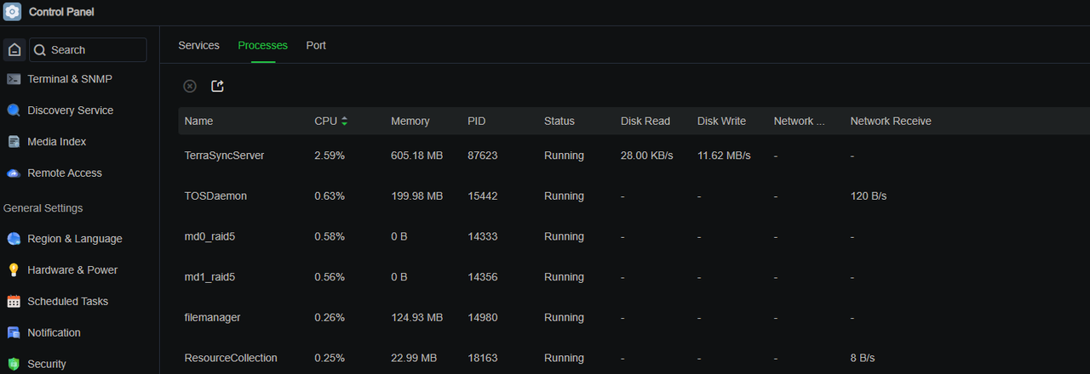Image resolution: width=1090 pixels, height=374 pixels.
Task: Click the Control Panel gear app icon
Action: 12,12
